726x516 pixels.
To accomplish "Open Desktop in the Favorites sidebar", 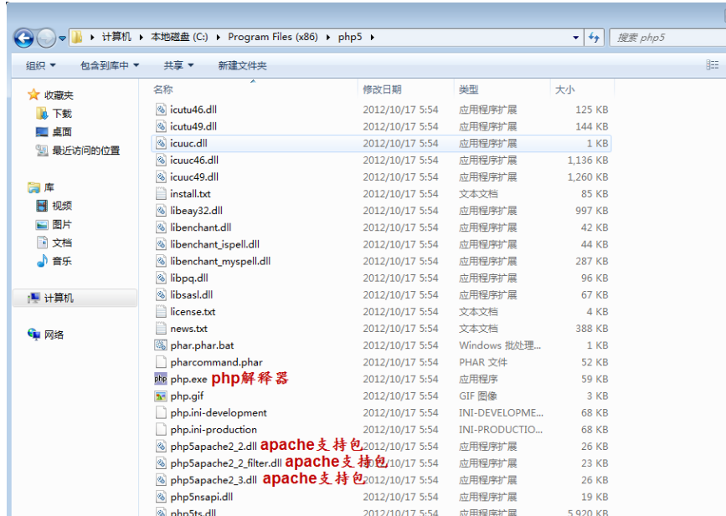I will point(62,131).
